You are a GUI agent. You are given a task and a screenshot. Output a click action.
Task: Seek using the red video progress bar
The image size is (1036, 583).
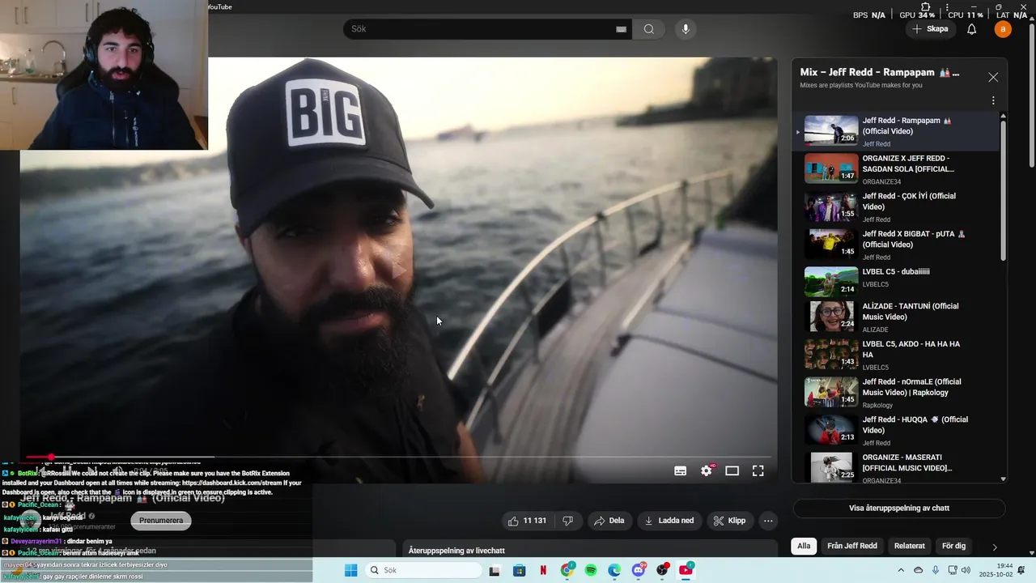397,457
